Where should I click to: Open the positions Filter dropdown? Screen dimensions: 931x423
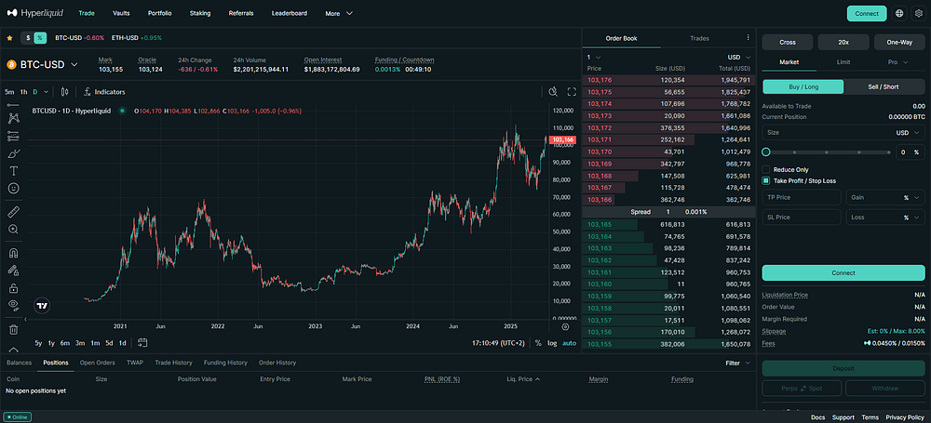(x=738, y=363)
